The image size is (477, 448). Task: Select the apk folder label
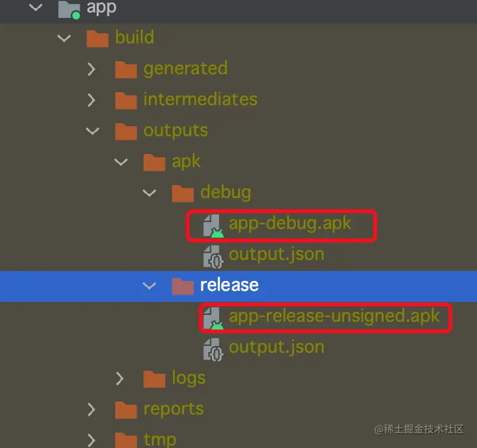tap(186, 162)
